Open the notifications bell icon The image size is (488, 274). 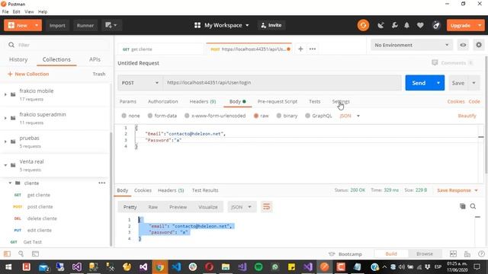point(406,25)
